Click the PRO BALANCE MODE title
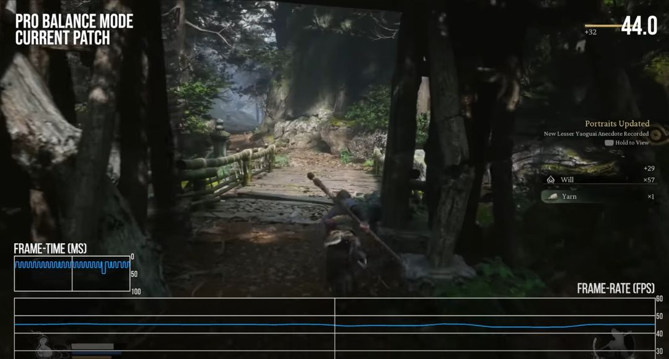669x359 pixels. click(74, 21)
